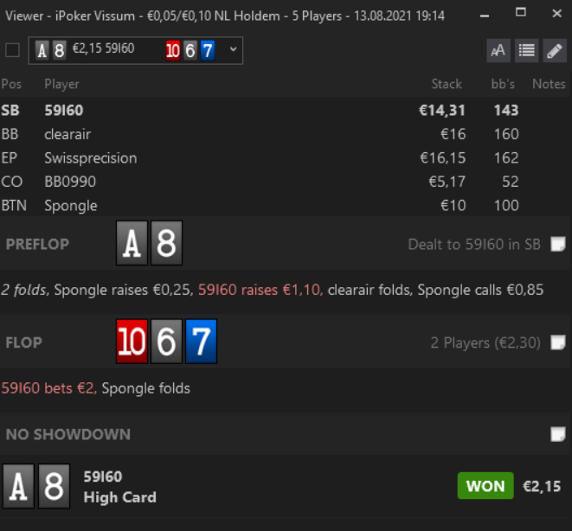Select the clearair BB player row
The image size is (572, 531).
coord(286,135)
